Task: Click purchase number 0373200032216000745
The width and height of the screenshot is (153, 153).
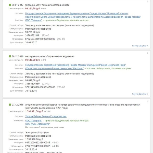Action: click(x=37, y=143)
